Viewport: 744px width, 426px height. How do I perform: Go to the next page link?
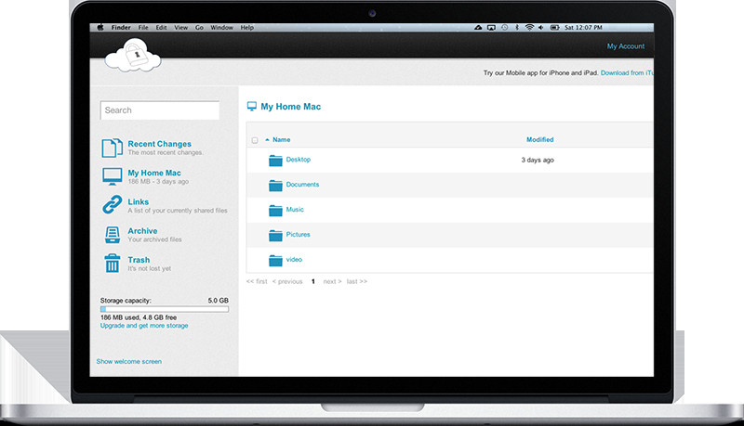tap(332, 281)
